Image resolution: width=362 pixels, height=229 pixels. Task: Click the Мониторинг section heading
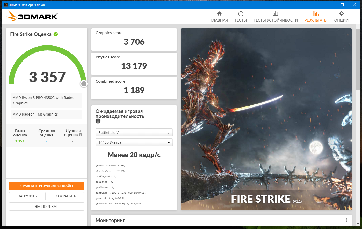click(110, 220)
